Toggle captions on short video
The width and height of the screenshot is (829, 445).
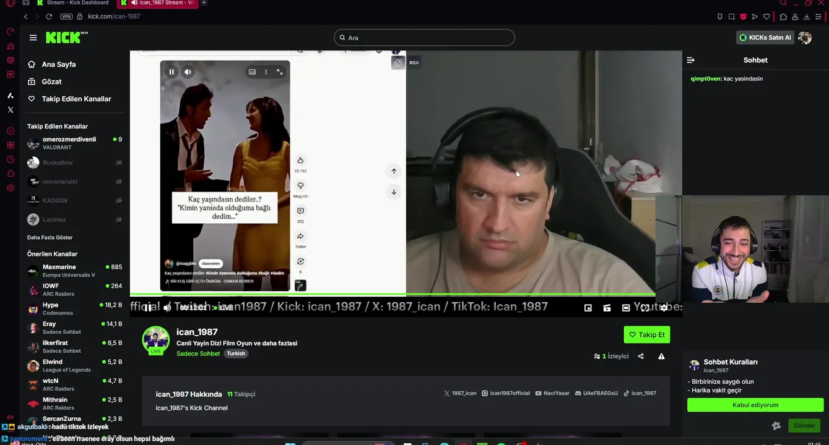coord(252,72)
